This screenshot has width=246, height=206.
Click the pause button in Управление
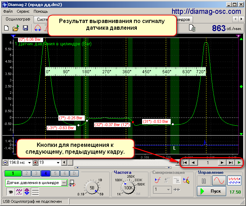(204, 181)
